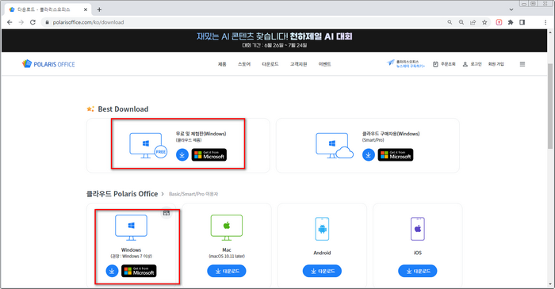Click the page vertical scrollbar thumb

tap(550, 106)
